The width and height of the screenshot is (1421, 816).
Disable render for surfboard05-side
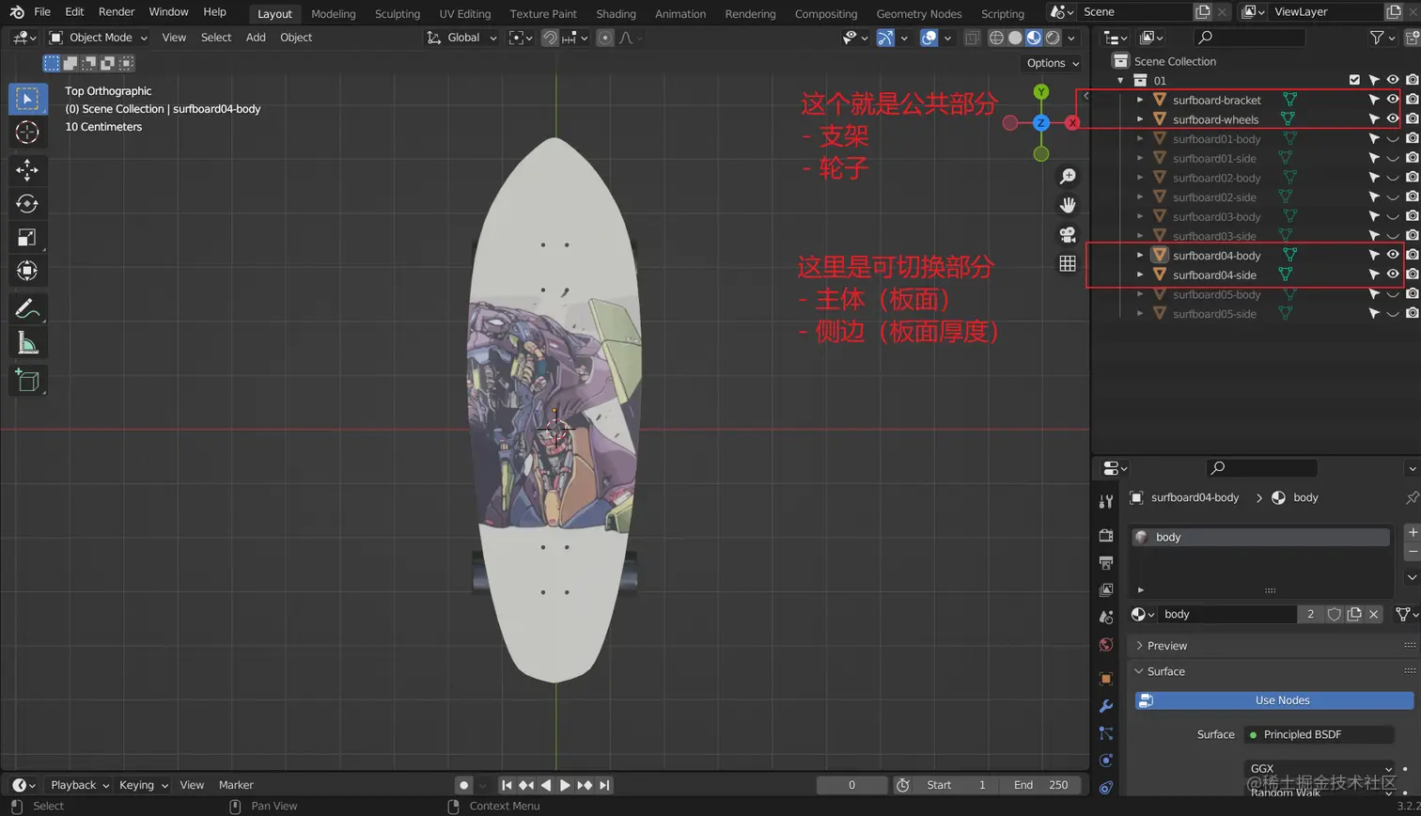[x=1412, y=314]
